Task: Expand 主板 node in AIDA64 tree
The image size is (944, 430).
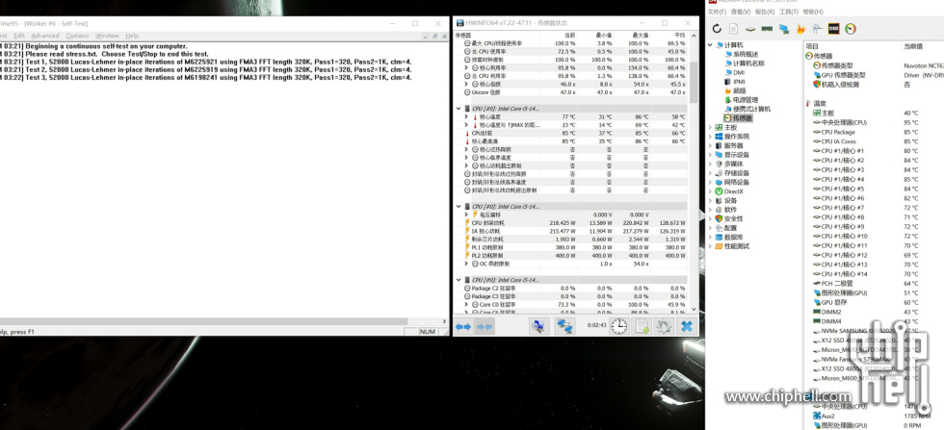Action: [x=709, y=128]
